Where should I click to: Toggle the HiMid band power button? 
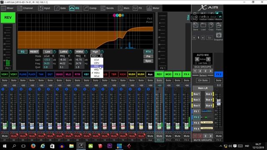(x=86, y=52)
